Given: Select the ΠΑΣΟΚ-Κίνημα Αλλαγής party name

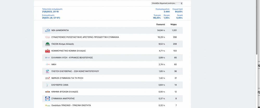Looking at the screenshot, I should pos(63,44).
